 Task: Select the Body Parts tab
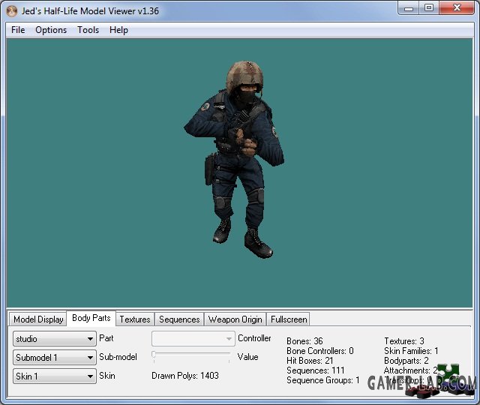pos(91,318)
